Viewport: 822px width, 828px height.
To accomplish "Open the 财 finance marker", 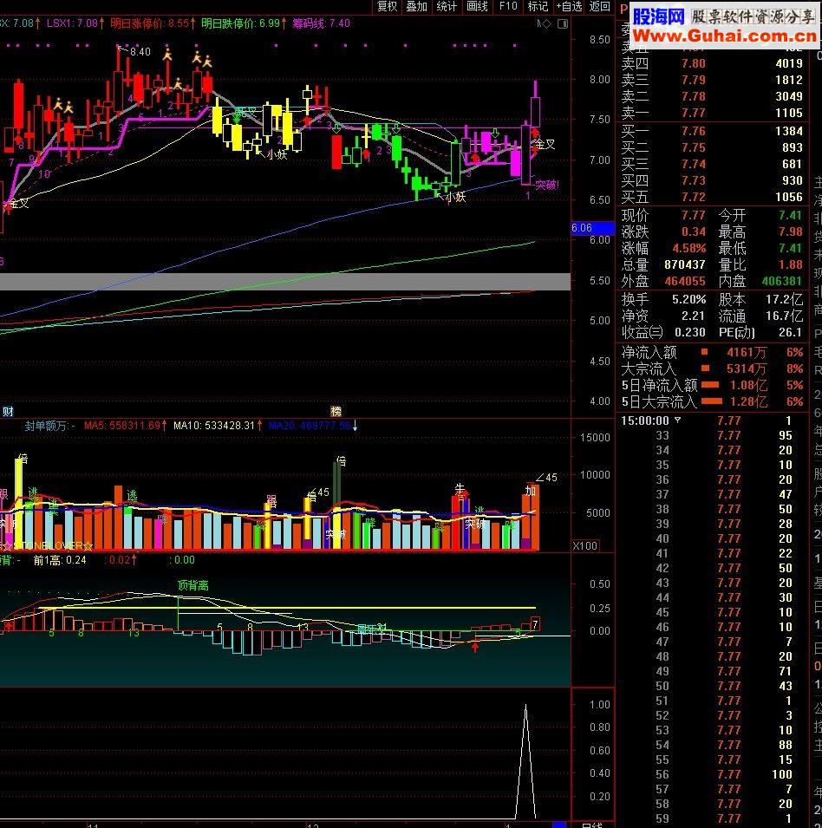I will pyautogui.click(x=8, y=411).
